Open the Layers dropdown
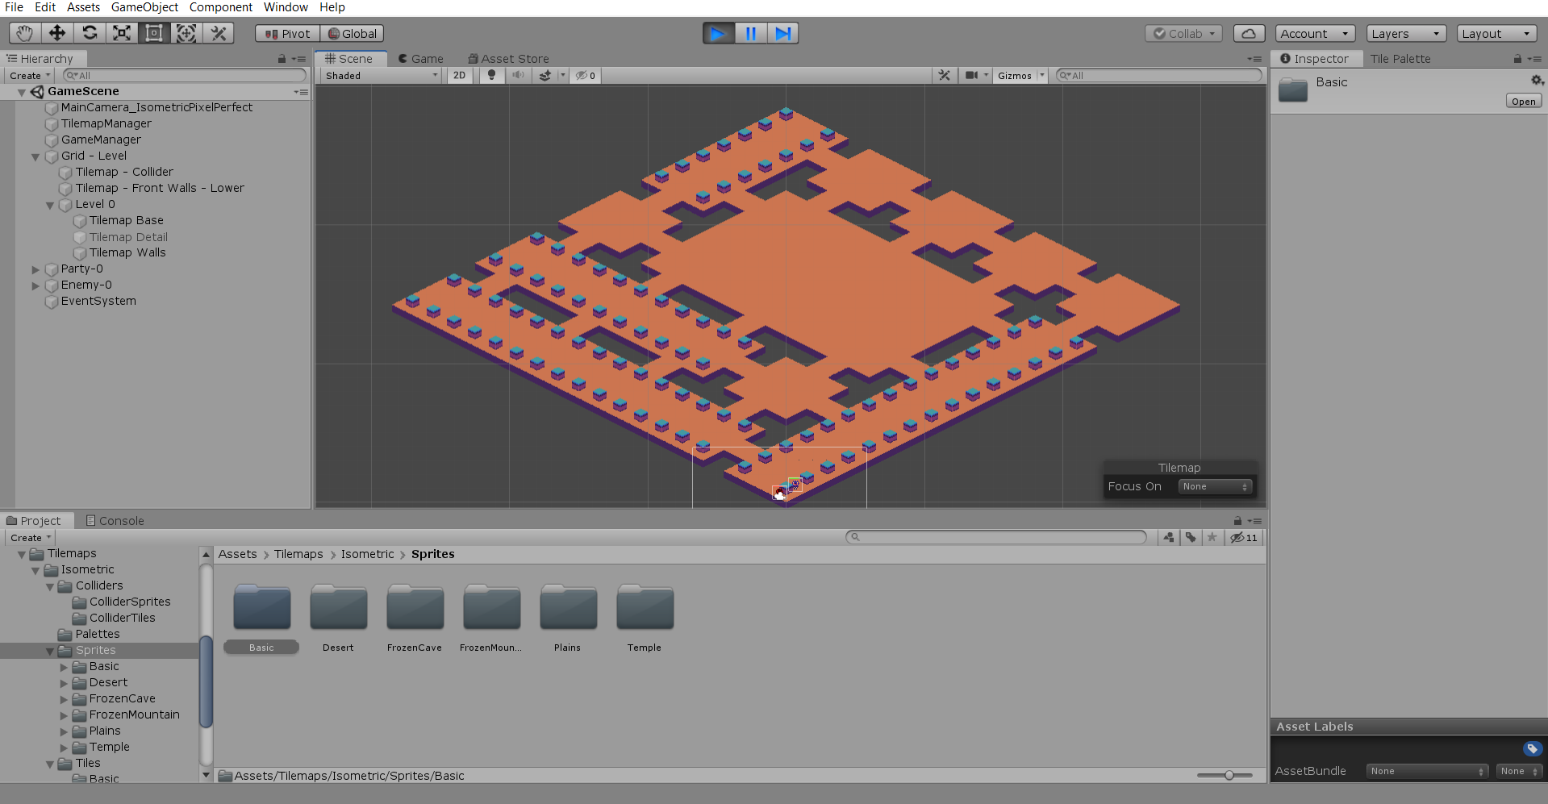Screen dimensions: 1548x804 [x=1405, y=34]
